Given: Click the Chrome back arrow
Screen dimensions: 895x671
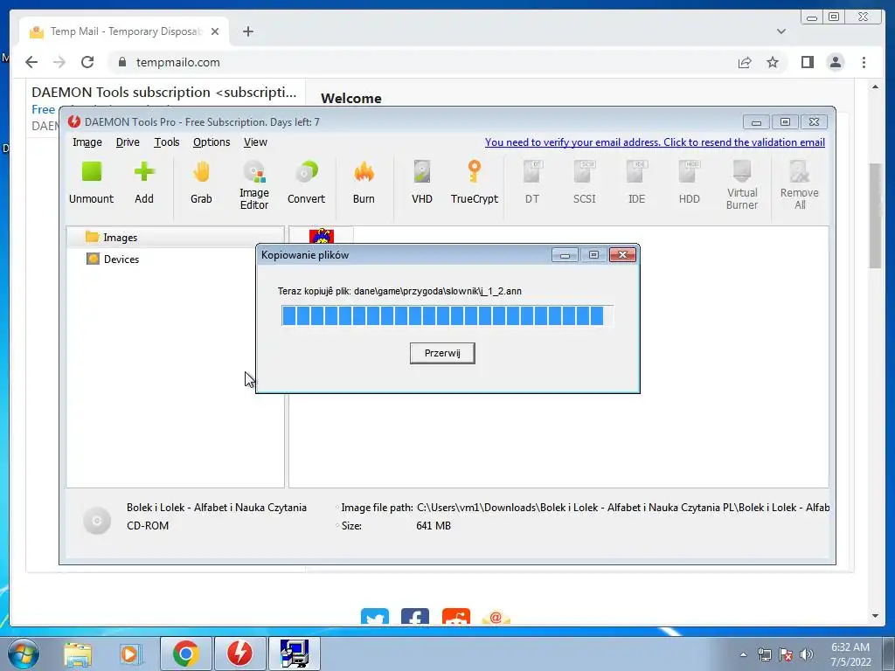Looking at the screenshot, I should click(x=32, y=62).
